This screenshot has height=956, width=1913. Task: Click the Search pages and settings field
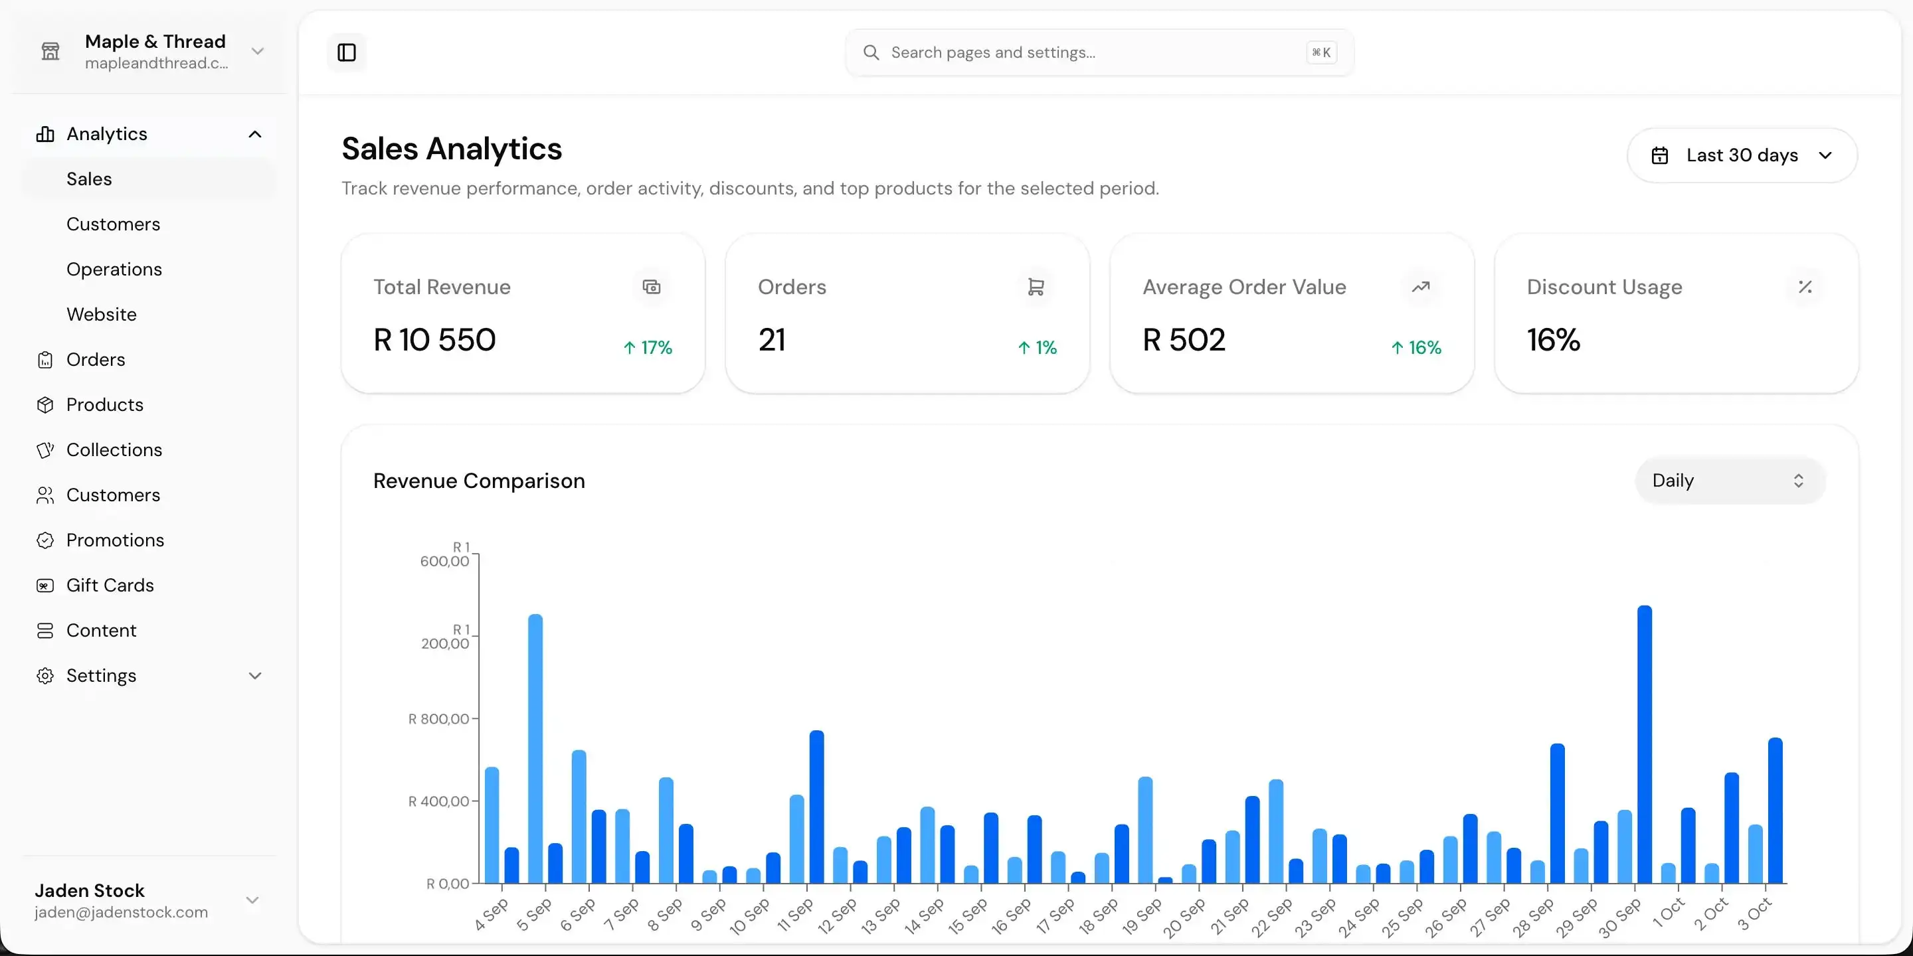click(1099, 52)
